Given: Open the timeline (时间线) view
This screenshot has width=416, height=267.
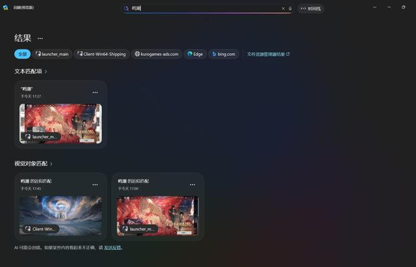Looking at the screenshot, I should click(311, 8).
